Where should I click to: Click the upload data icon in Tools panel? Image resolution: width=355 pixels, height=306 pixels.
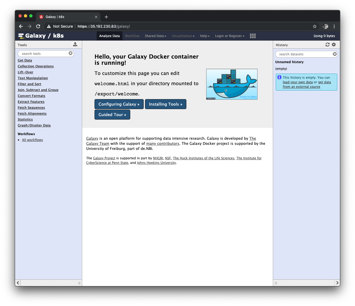coord(75,44)
